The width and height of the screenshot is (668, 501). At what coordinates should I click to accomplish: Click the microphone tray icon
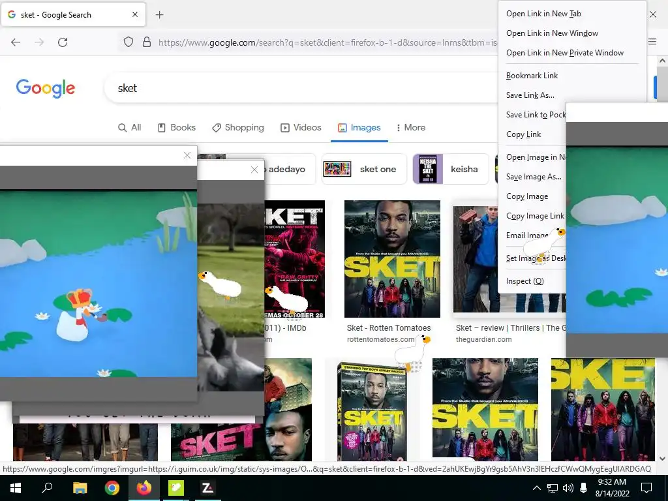(584, 488)
